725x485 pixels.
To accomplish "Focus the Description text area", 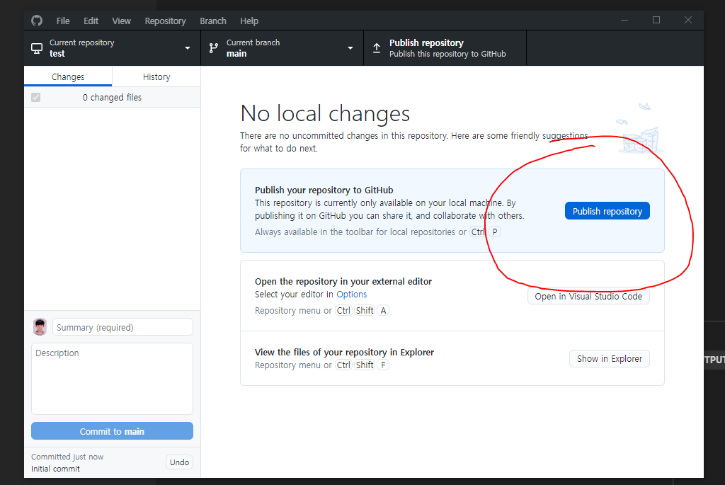I will point(112,379).
